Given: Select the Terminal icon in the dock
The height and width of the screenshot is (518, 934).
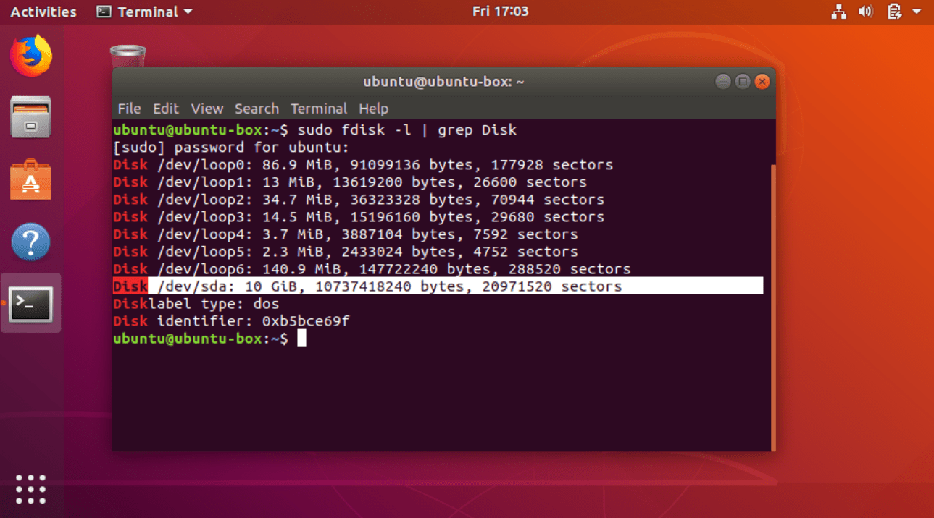Looking at the screenshot, I should pyautogui.click(x=31, y=304).
